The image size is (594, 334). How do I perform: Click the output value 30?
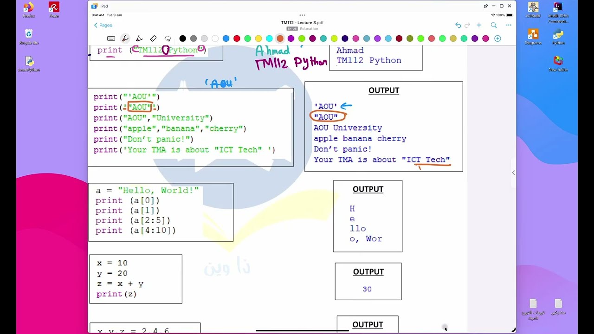click(367, 289)
